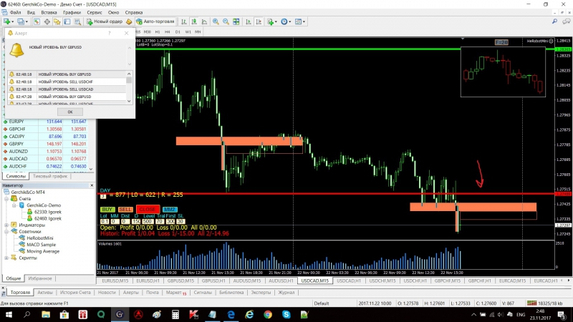573x322 pixels.
Task: Collapse the Счета tree node
Action: [x=6, y=199]
